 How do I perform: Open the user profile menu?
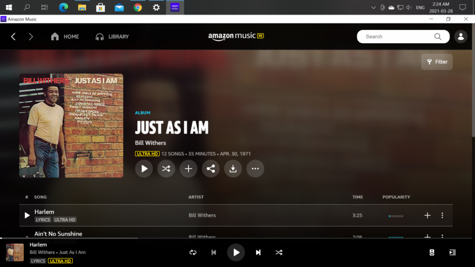click(x=461, y=37)
